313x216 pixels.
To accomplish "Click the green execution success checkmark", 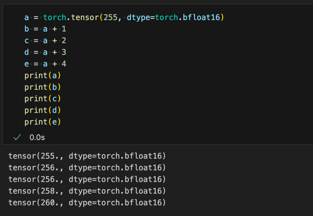I will click(17, 137).
